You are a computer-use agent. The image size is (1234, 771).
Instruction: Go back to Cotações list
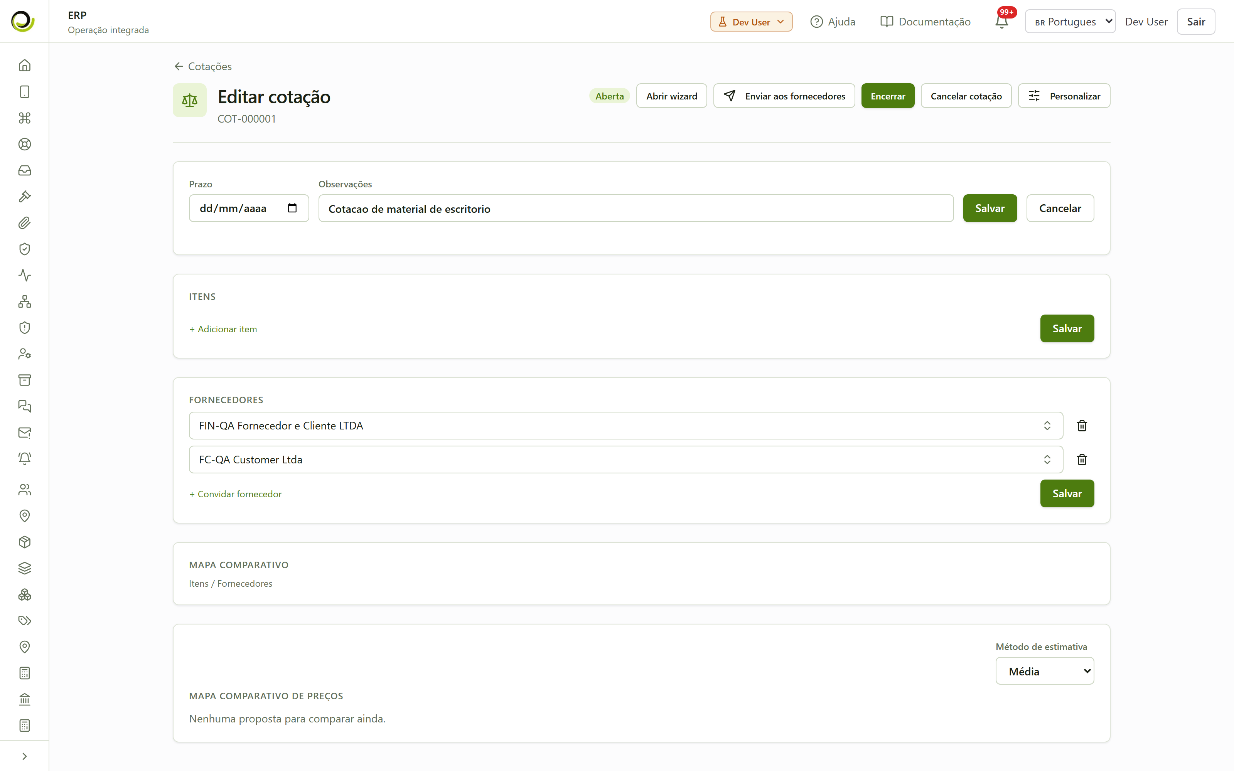coord(203,66)
